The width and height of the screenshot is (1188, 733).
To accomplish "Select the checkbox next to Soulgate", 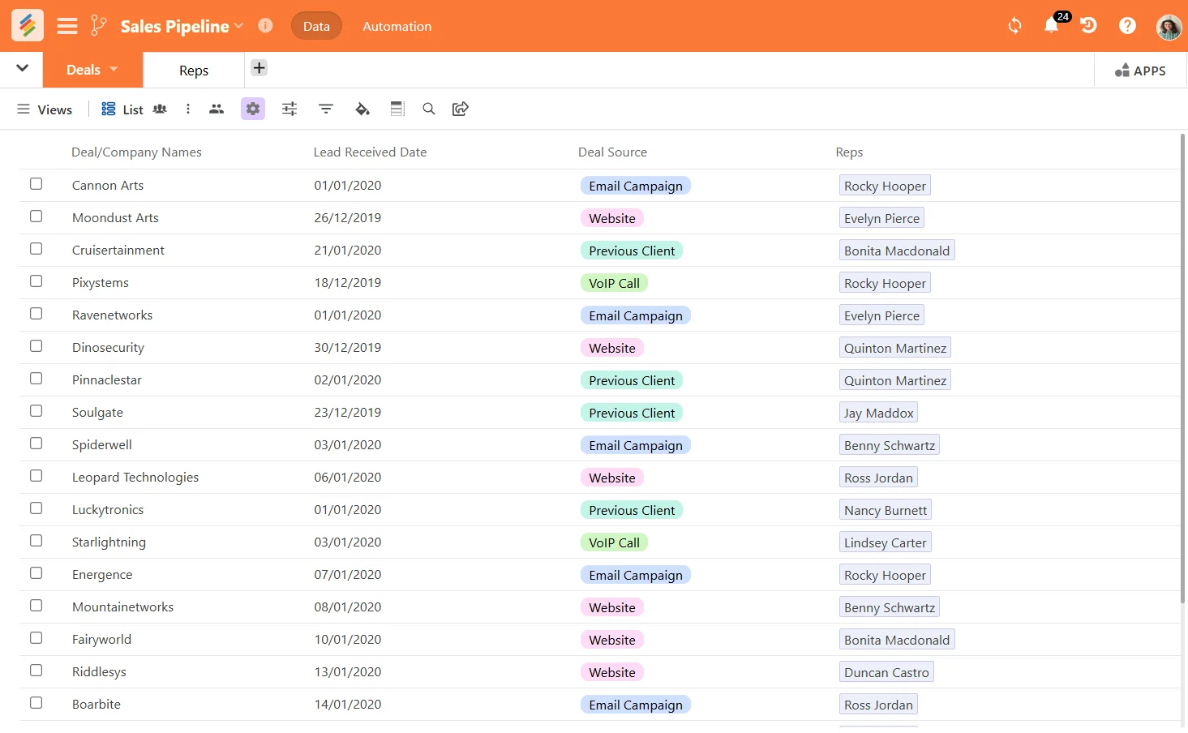I will tap(36, 411).
